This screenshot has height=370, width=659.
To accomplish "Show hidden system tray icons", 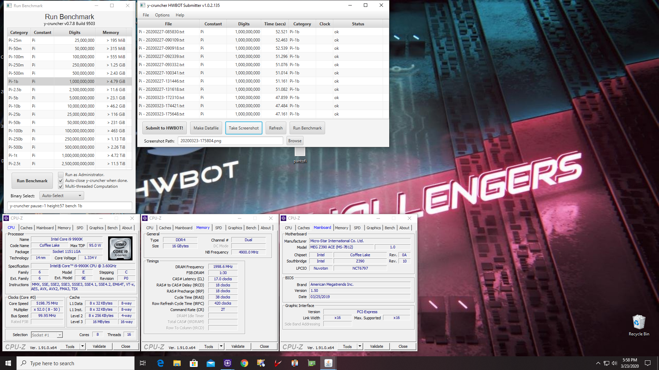I will coord(598,363).
